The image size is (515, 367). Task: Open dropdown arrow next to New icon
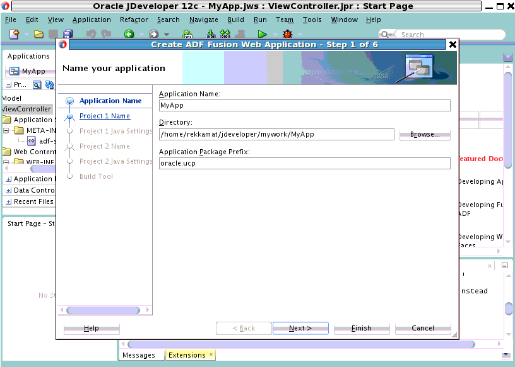pos(27,35)
